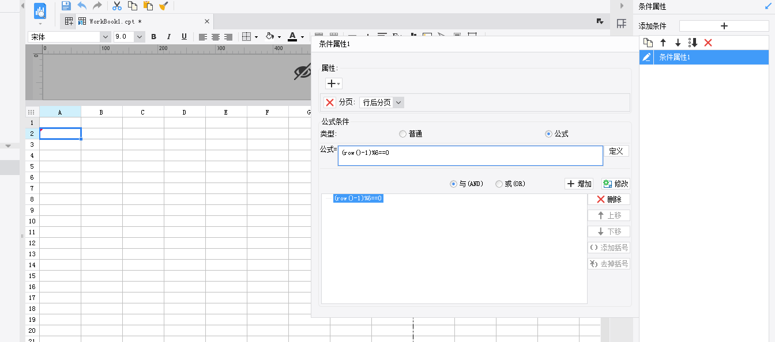The width and height of the screenshot is (775, 342).
Task: Confirm with the blue check mark icon
Action: (767, 6)
